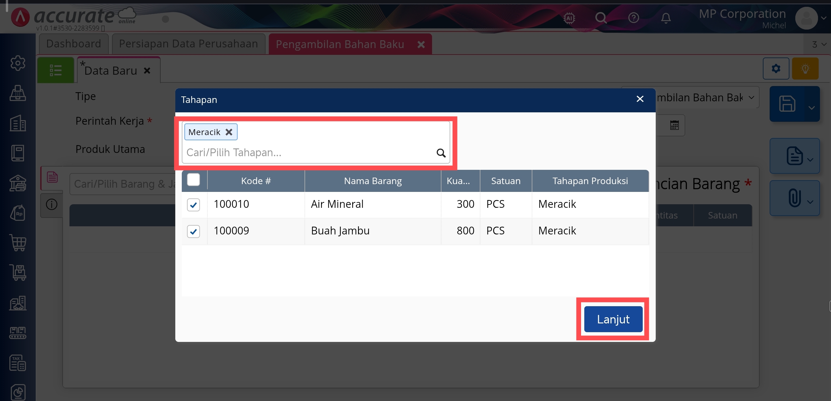Image resolution: width=831 pixels, height=401 pixels.
Task: Click the AI chip icon in header
Action: [569, 18]
